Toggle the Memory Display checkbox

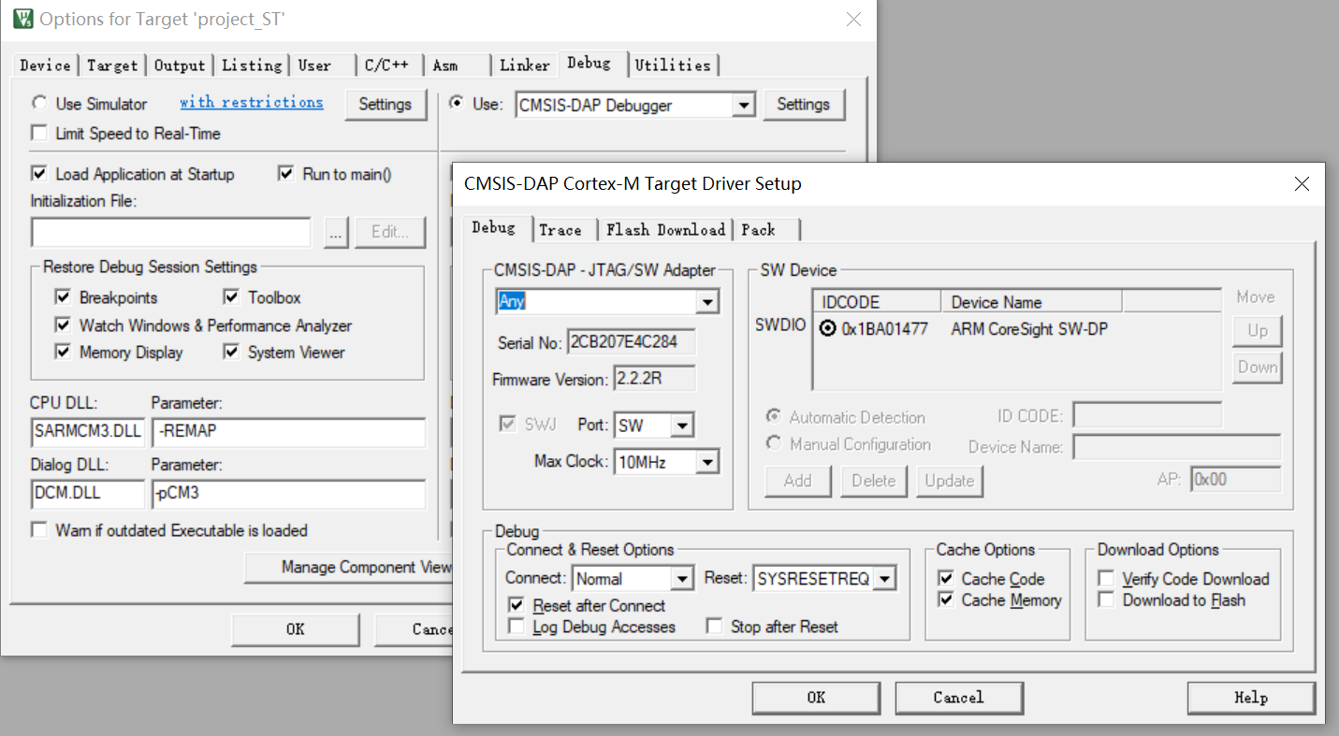pos(64,353)
